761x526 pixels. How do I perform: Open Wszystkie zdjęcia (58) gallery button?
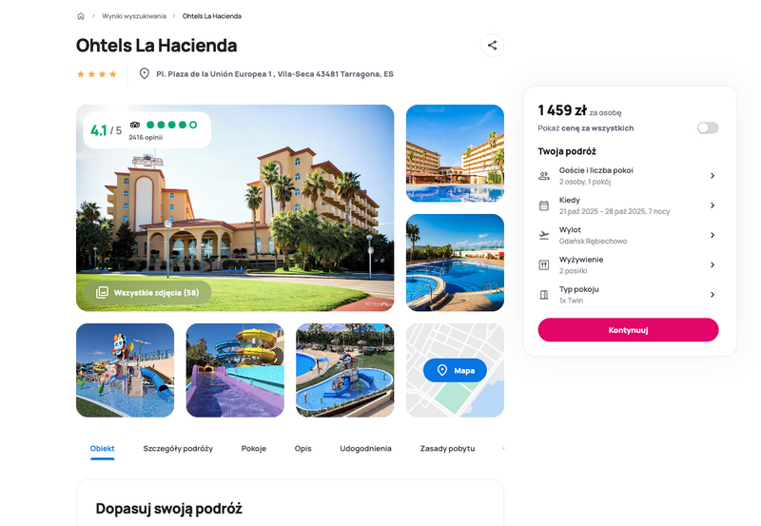(147, 293)
